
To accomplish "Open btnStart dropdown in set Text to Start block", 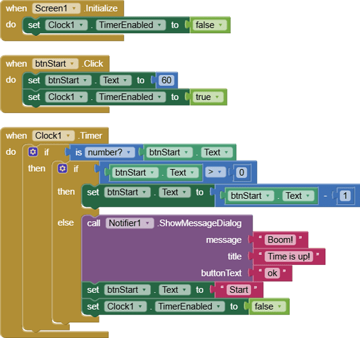I will (x=127, y=290).
